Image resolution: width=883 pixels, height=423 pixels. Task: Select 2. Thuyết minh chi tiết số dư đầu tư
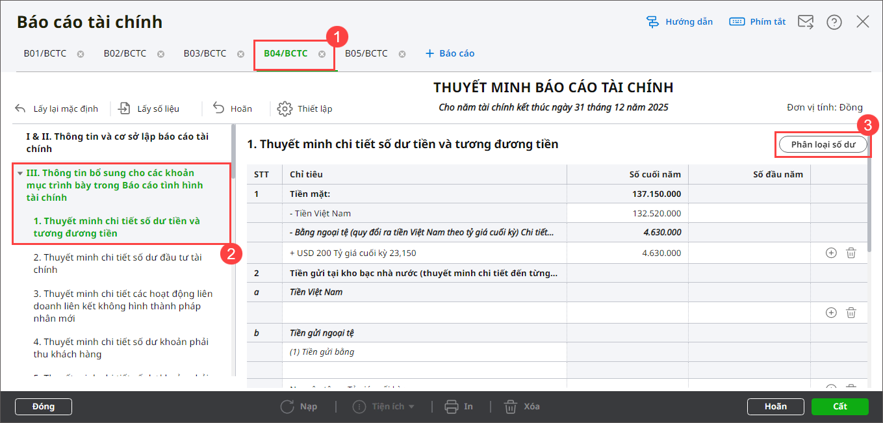(x=118, y=263)
